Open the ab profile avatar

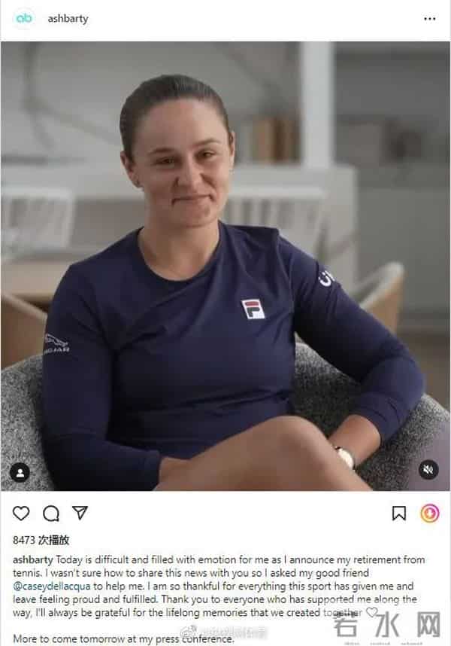23,18
